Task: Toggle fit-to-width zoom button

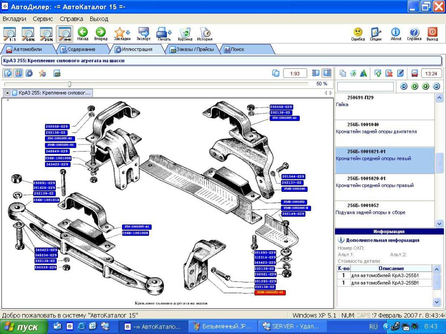Action: [65, 34]
